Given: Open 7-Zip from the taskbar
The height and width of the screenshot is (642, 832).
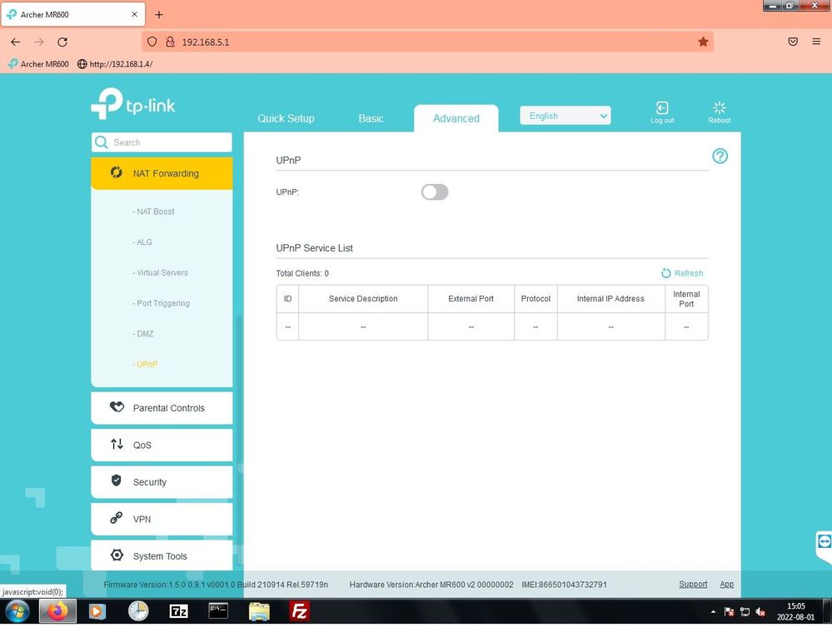Looking at the screenshot, I should point(178,612).
